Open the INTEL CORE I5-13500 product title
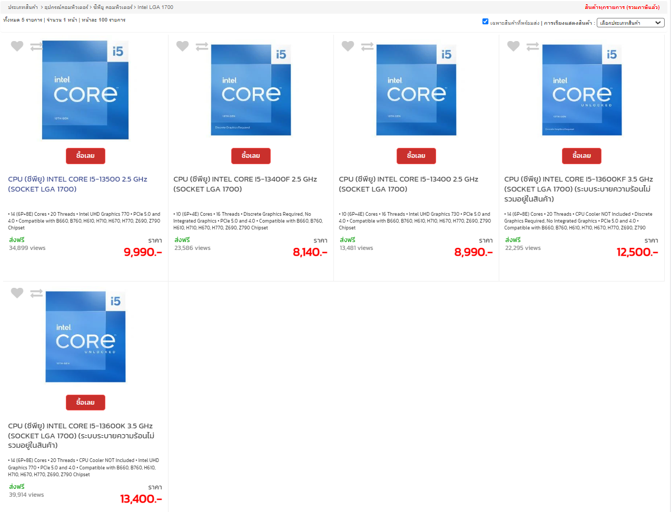Screen dimensions: 671x512 pyautogui.click(x=77, y=184)
